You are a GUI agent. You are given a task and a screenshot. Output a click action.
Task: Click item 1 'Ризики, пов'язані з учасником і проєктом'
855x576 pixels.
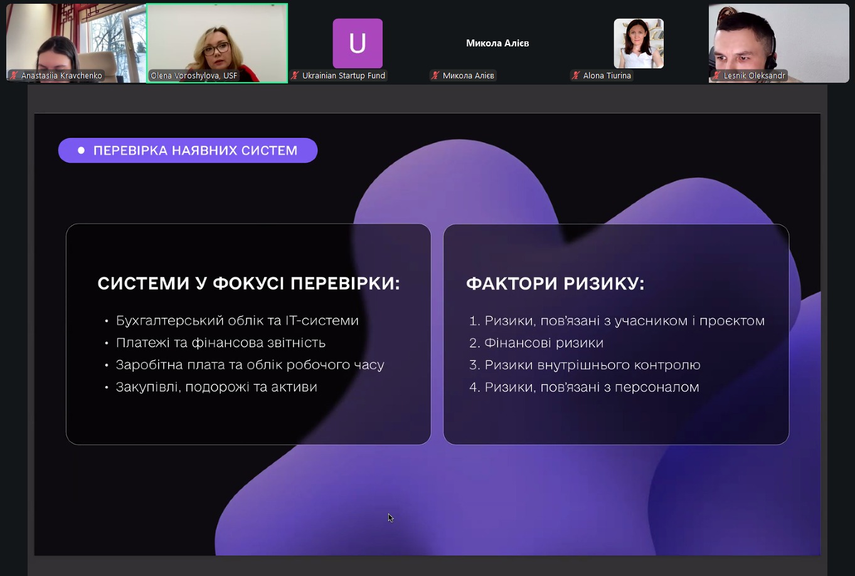pos(617,321)
